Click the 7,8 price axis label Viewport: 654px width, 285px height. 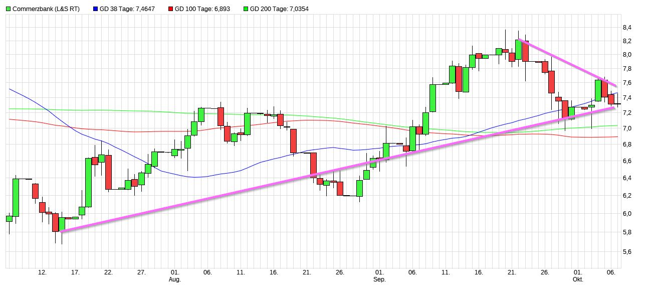[x=627, y=69]
